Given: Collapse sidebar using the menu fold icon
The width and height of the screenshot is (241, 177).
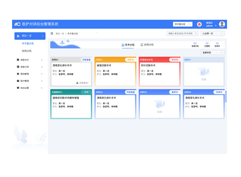Looking at the screenshot, I should [52, 34].
